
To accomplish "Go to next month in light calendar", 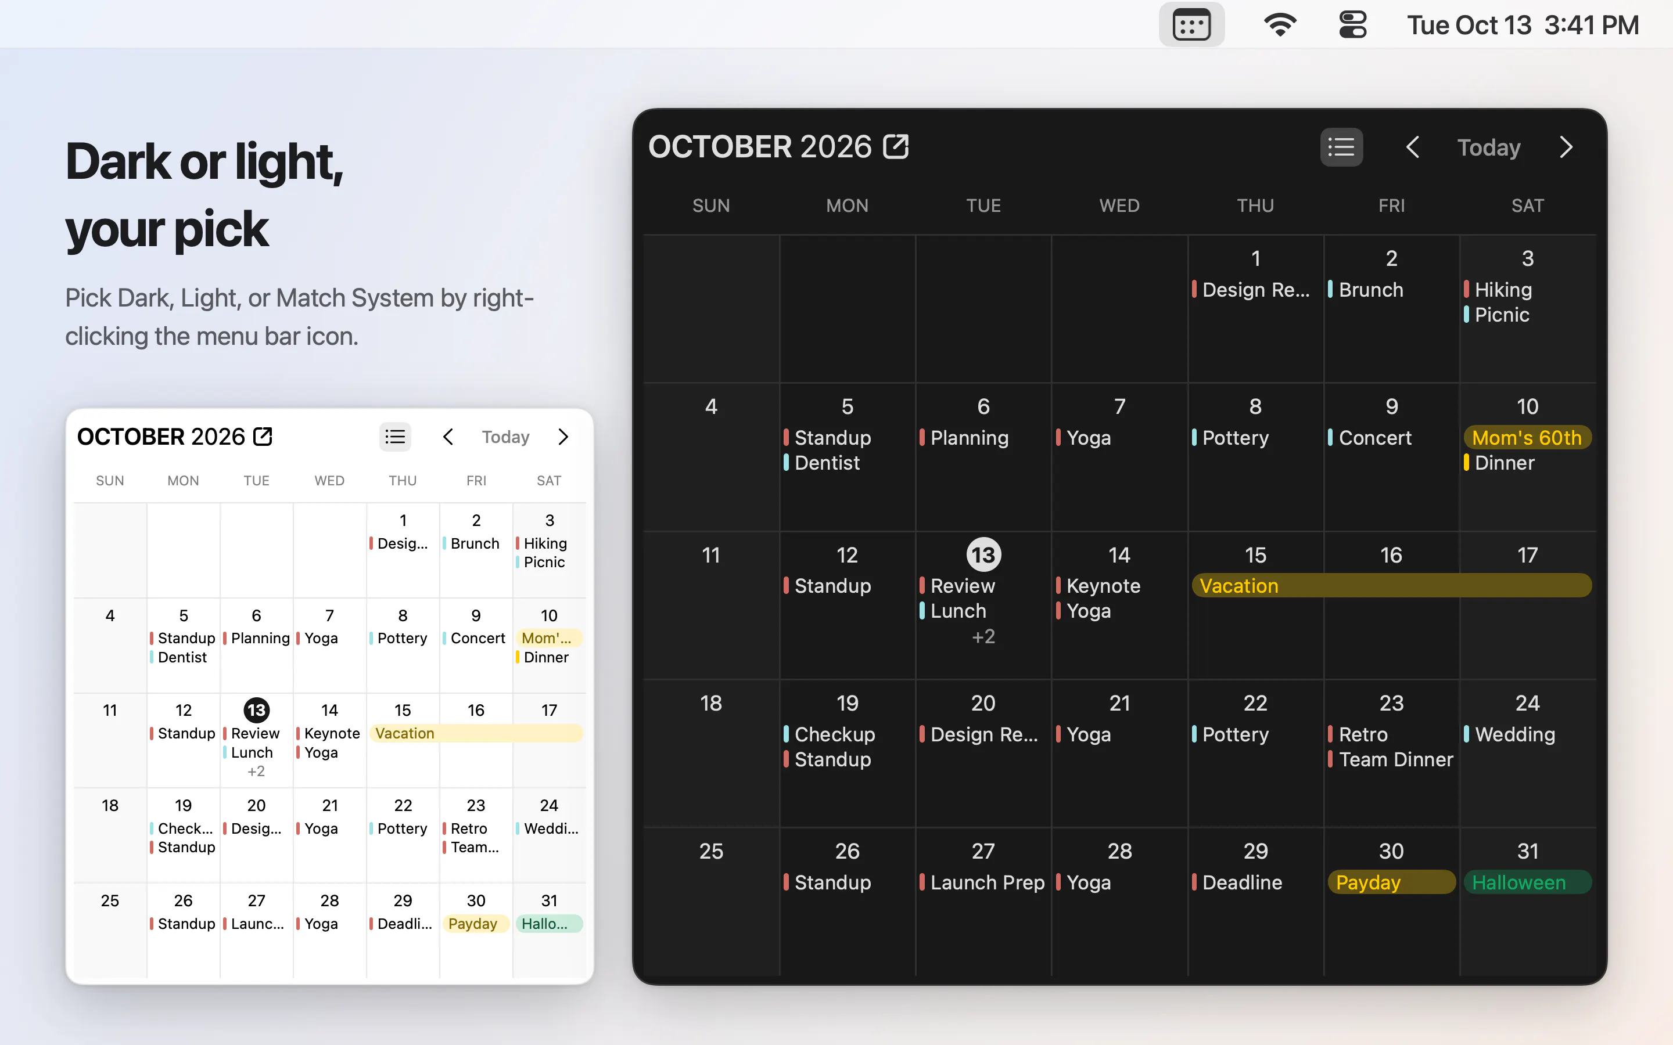I will [563, 437].
